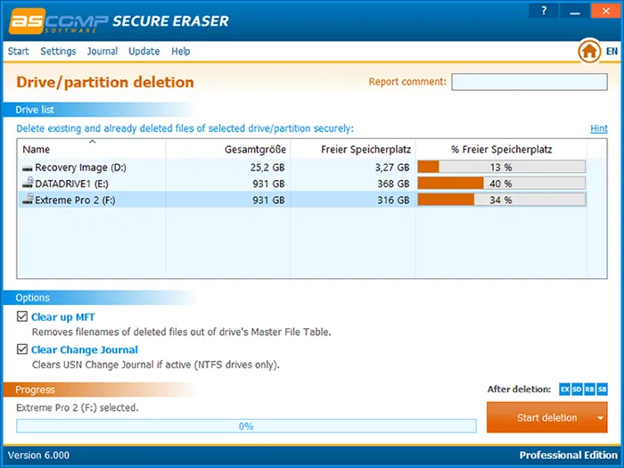This screenshot has width=624, height=468.
Task: Select the SB after-deletion icon
Action: tap(603, 390)
